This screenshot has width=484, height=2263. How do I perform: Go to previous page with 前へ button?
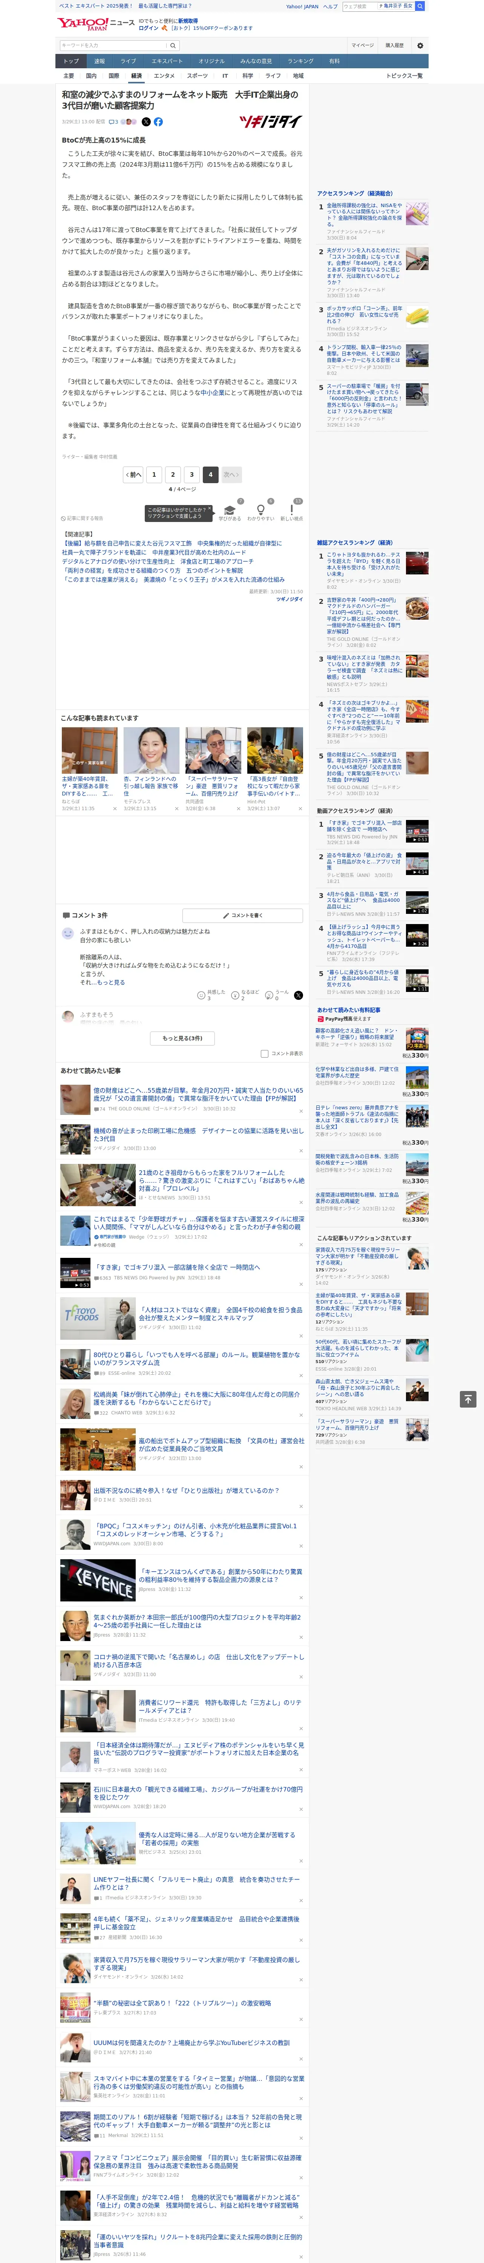[x=133, y=474]
